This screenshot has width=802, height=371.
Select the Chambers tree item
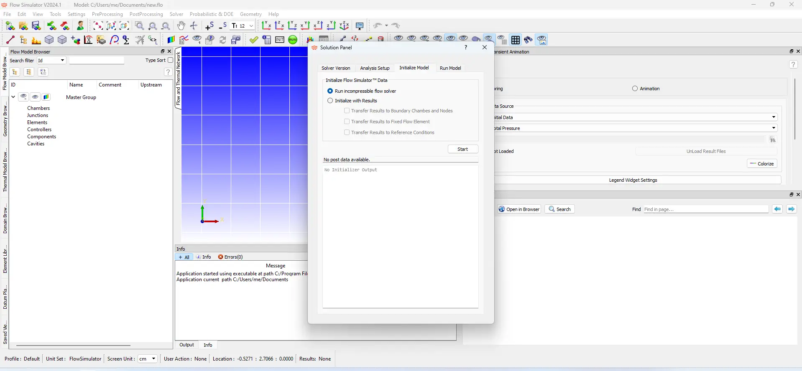(38, 108)
